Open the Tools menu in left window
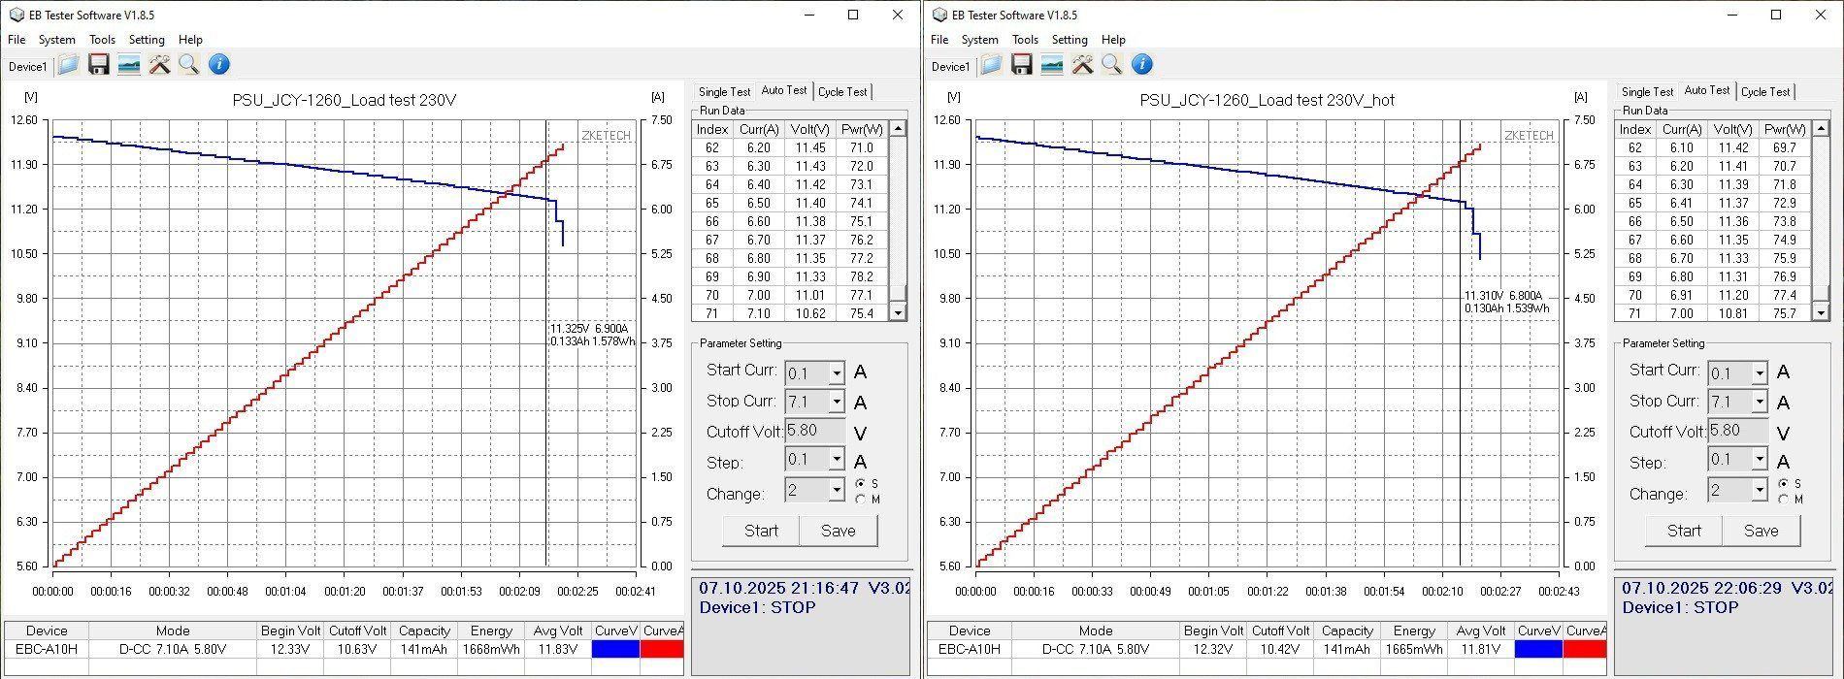 tap(102, 40)
